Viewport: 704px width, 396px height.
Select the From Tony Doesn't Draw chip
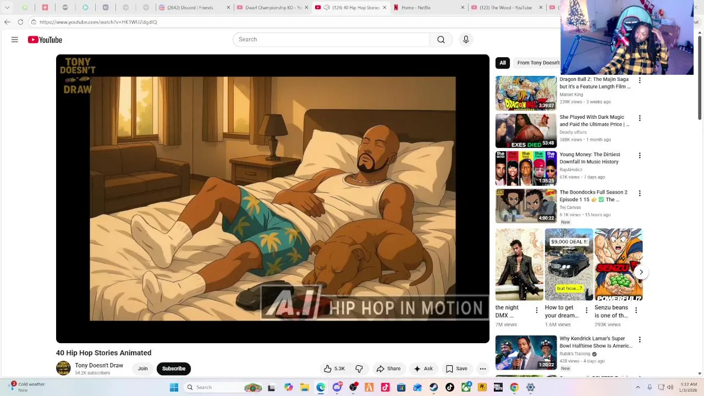[538, 63]
